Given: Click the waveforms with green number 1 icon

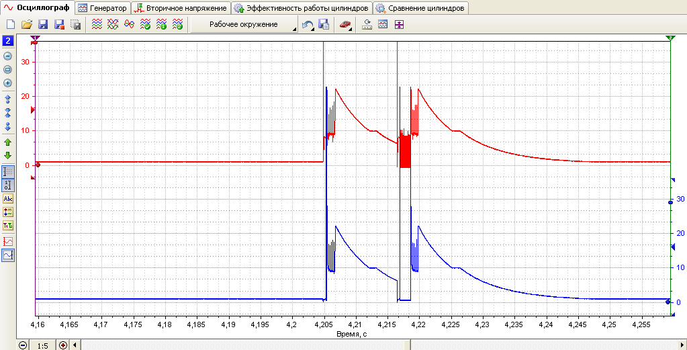Looking at the screenshot, I should coord(161,25).
